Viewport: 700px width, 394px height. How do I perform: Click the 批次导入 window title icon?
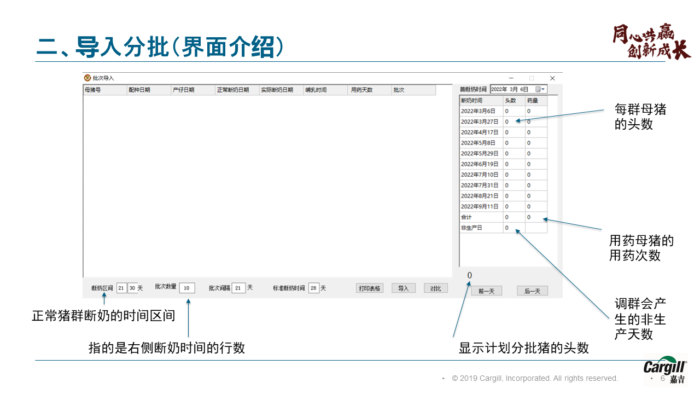click(87, 78)
